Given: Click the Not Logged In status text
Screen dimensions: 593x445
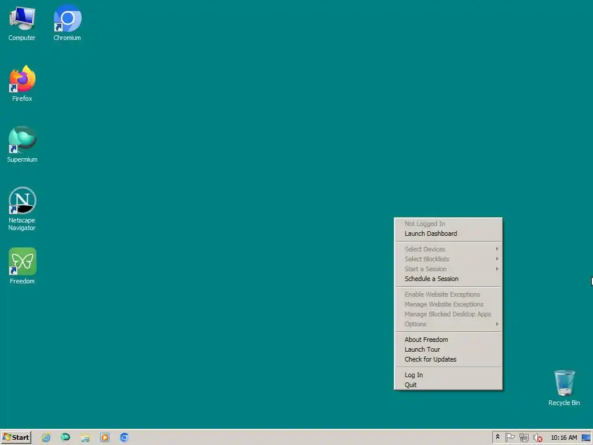Looking at the screenshot, I should tap(424, 224).
